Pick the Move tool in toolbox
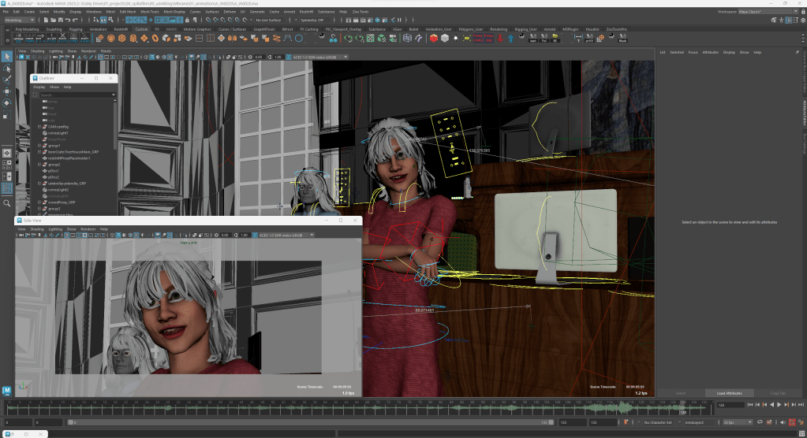Screen dimensions: 807x438 (7, 91)
